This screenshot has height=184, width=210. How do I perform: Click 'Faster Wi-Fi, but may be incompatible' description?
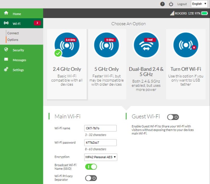click(106, 80)
